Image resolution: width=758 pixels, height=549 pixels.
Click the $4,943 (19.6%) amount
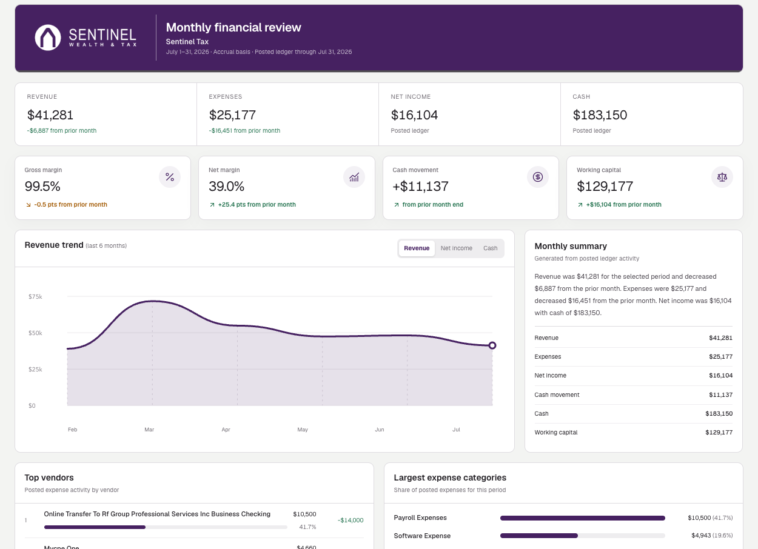point(712,536)
